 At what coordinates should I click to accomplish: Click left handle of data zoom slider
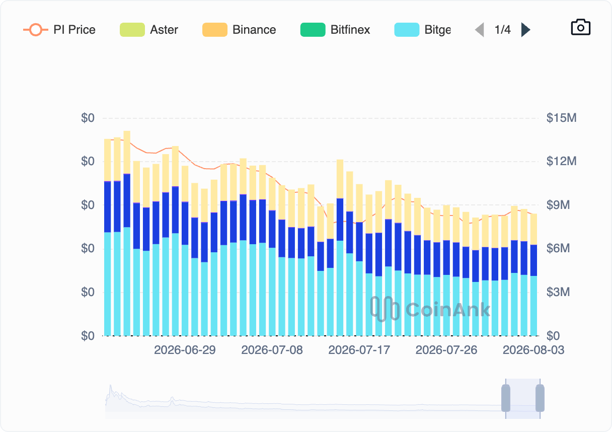[x=506, y=398]
